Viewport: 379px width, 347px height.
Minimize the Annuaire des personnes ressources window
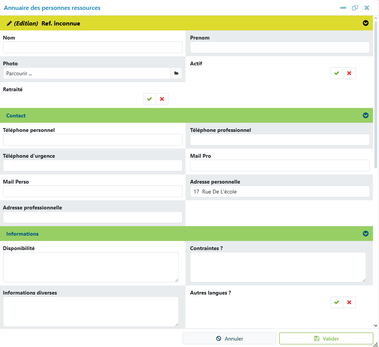(x=343, y=8)
